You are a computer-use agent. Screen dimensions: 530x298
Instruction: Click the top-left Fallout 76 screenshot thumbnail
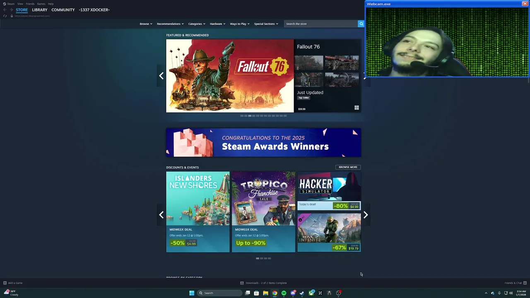309,63
